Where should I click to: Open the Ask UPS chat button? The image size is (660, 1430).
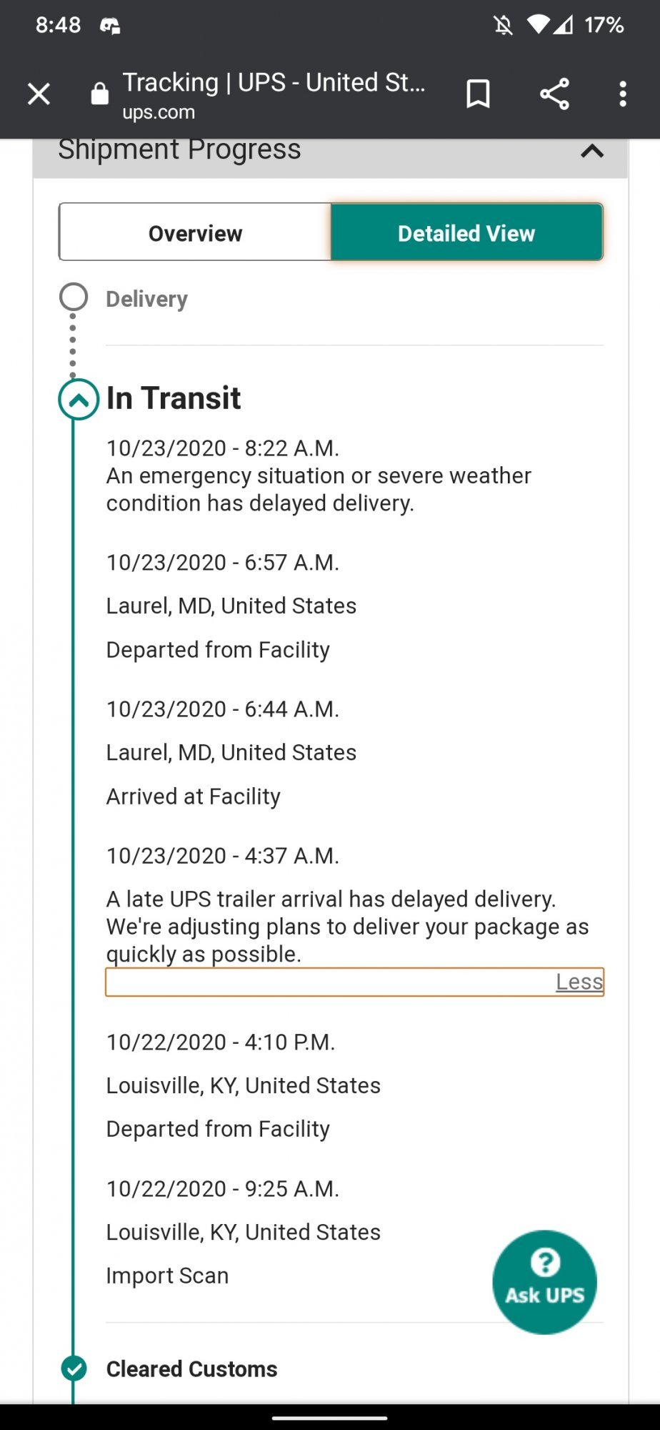pyautogui.click(x=544, y=1282)
